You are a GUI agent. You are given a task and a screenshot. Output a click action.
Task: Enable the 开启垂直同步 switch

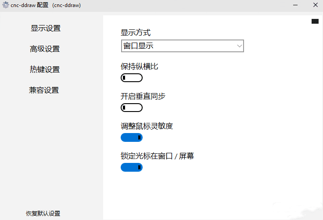point(132,108)
